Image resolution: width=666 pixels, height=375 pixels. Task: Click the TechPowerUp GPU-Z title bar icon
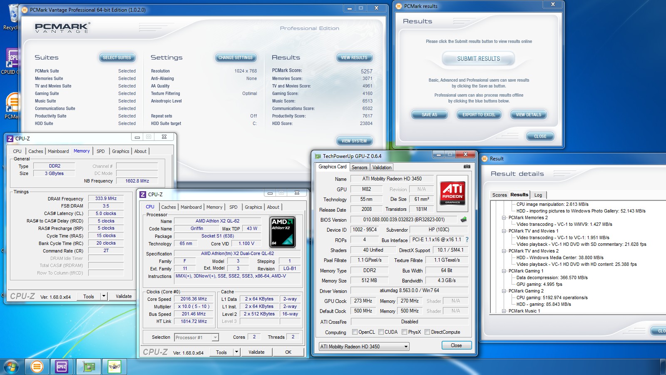[318, 156]
